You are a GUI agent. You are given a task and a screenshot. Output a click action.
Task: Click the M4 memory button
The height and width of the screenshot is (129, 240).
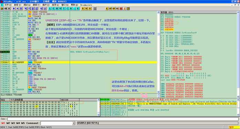pos(18,123)
